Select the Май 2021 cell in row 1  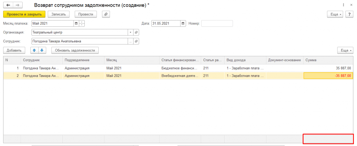click(x=132, y=68)
